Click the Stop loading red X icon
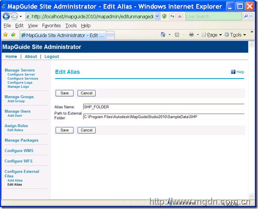This screenshot has width=258, height=209. click(180, 16)
